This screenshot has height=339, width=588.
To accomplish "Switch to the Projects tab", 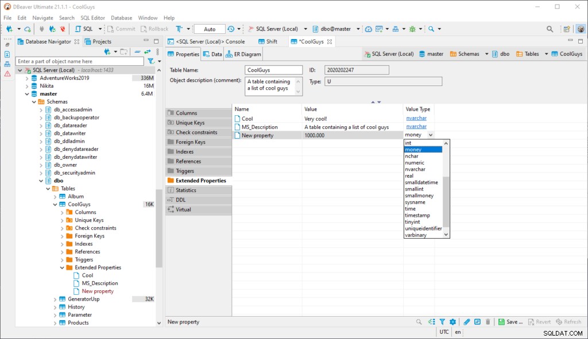I will [x=98, y=41].
